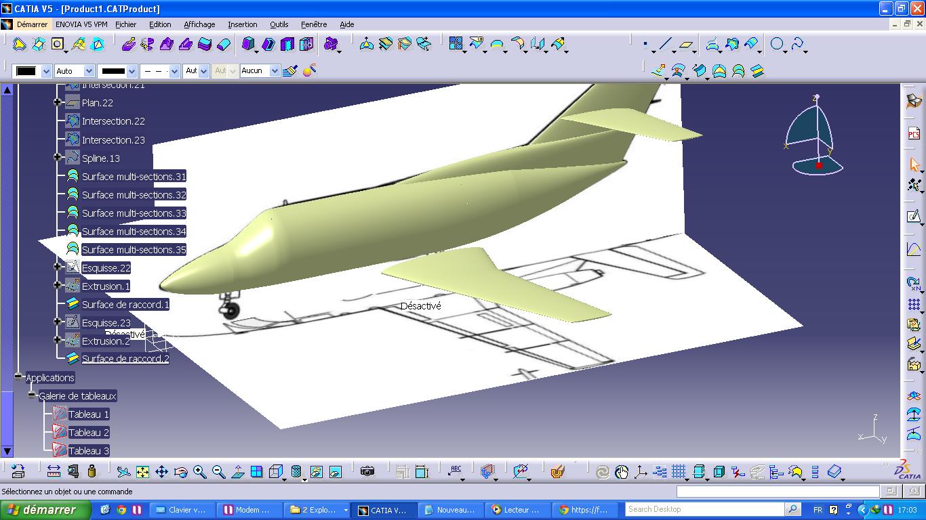Click the command input field in status bar
Viewport: 926px width, 520px height.
(x=778, y=492)
